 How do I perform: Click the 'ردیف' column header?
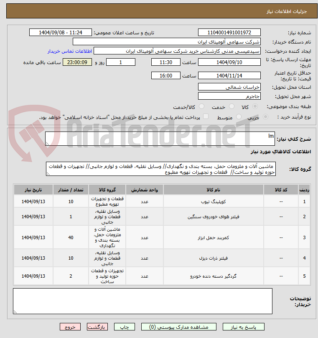(x=304, y=190)
